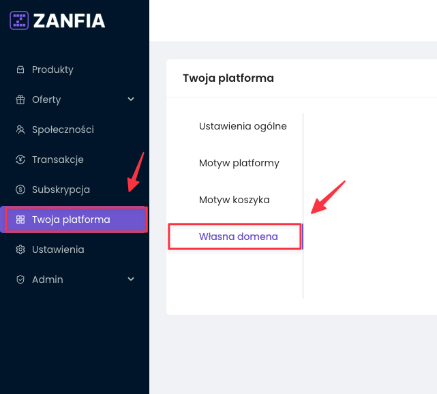
Task: Expand the Oferty submenu chevron
Action: click(131, 100)
